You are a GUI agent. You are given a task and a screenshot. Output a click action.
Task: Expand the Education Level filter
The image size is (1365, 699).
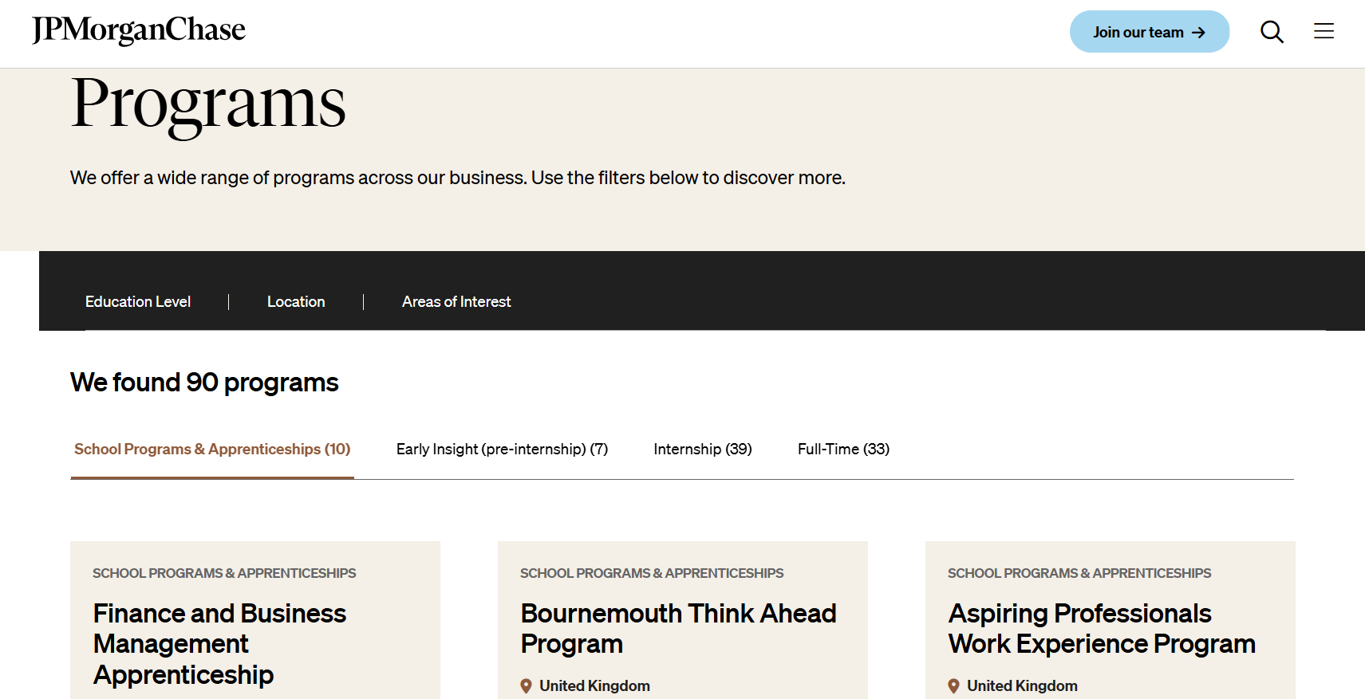[x=138, y=302]
